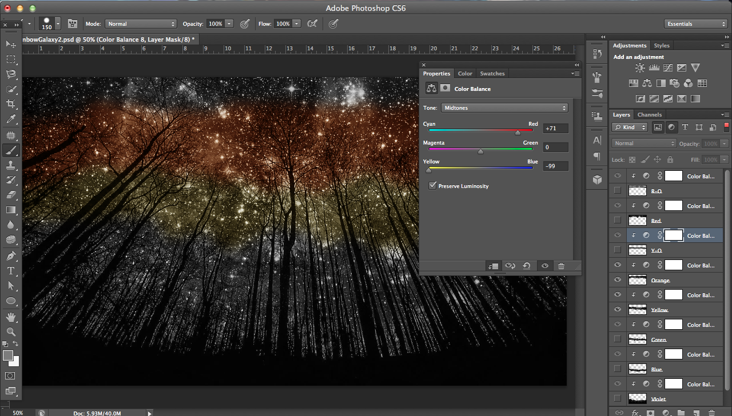Add a Photo Filter adjustment
Viewport: 732px width, 416px height.
click(x=674, y=83)
